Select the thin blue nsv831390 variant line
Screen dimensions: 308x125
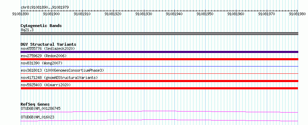[160, 66]
